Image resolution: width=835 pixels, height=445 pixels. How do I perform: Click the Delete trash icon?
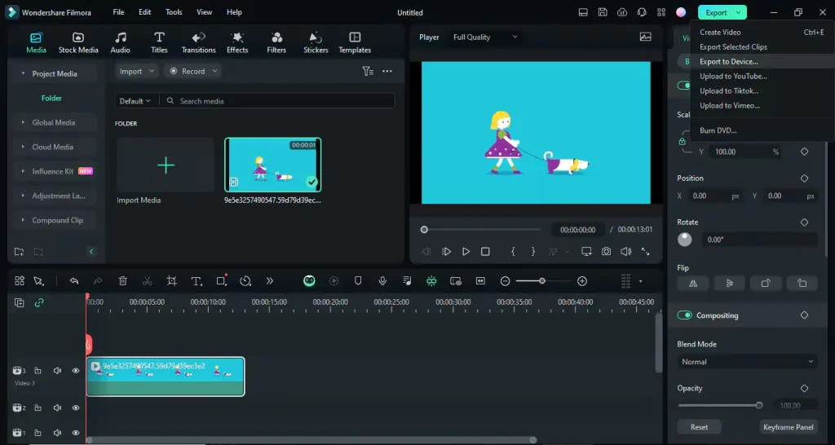tap(122, 281)
